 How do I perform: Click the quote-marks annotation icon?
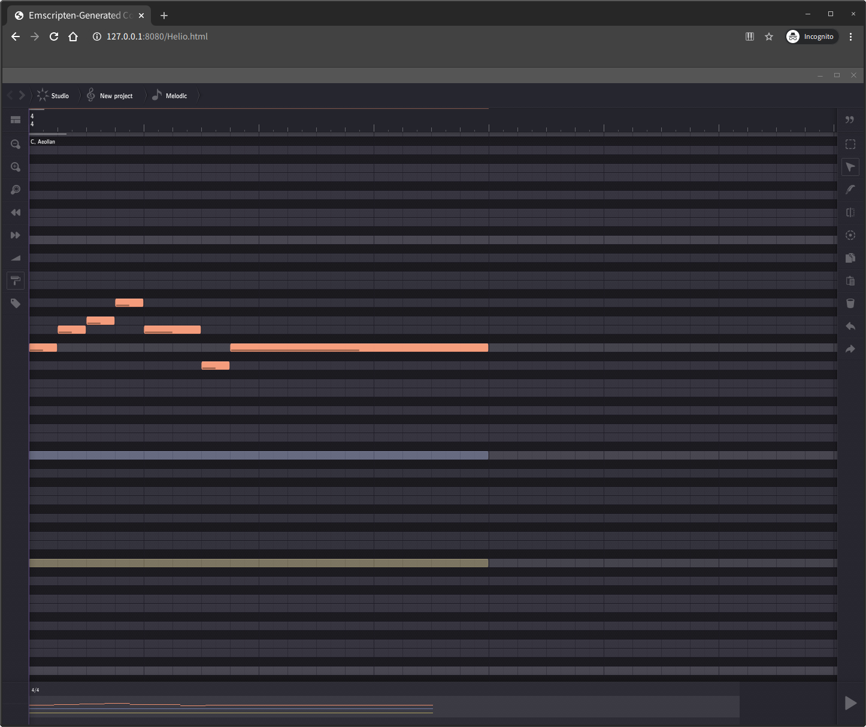click(850, 120)
